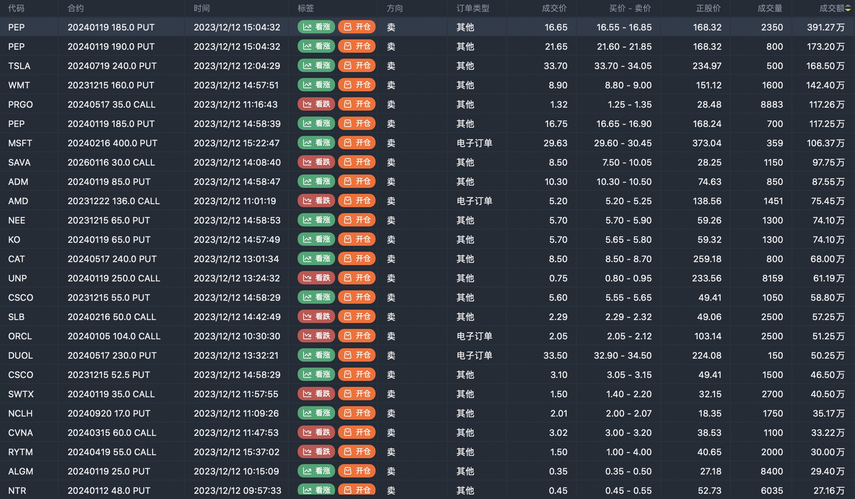Click 看涨 tag on TSLA row
Image resolution: width=855 pixels, height=499 pixels.
(316, 66)
